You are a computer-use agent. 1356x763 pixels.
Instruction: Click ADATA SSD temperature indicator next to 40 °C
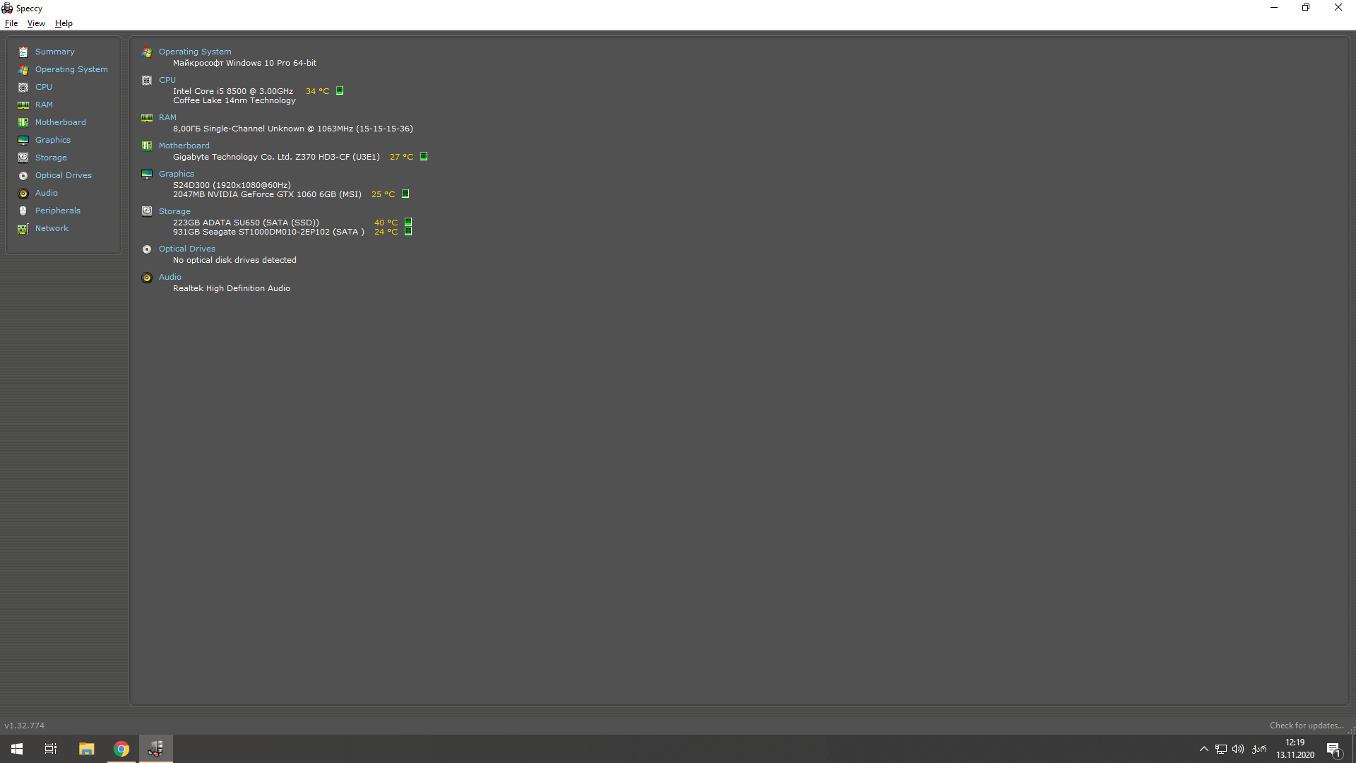(x=408, y=222)
